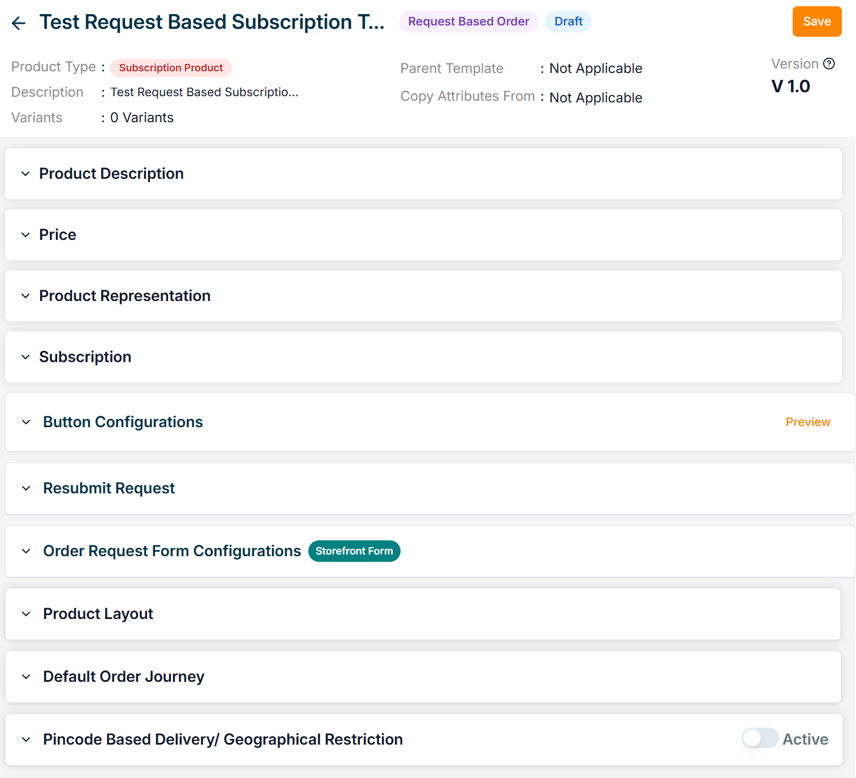The height and width of the screenshot is (778, 856).
Task: Click the Request Based Order tag
Action: 468,22
